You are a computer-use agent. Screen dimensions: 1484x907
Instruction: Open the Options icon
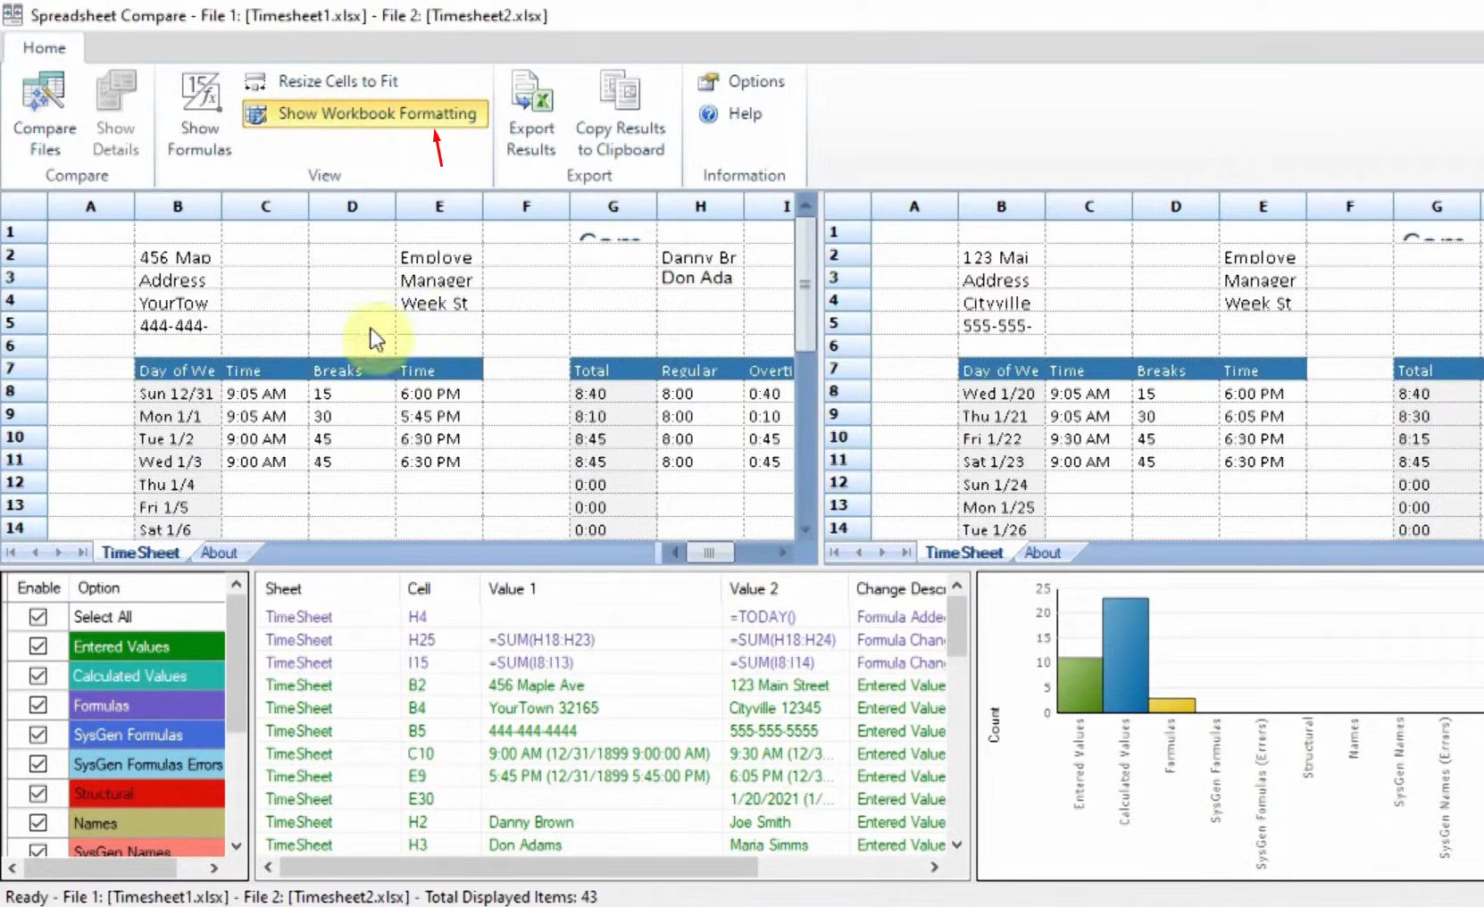[708, 81]
